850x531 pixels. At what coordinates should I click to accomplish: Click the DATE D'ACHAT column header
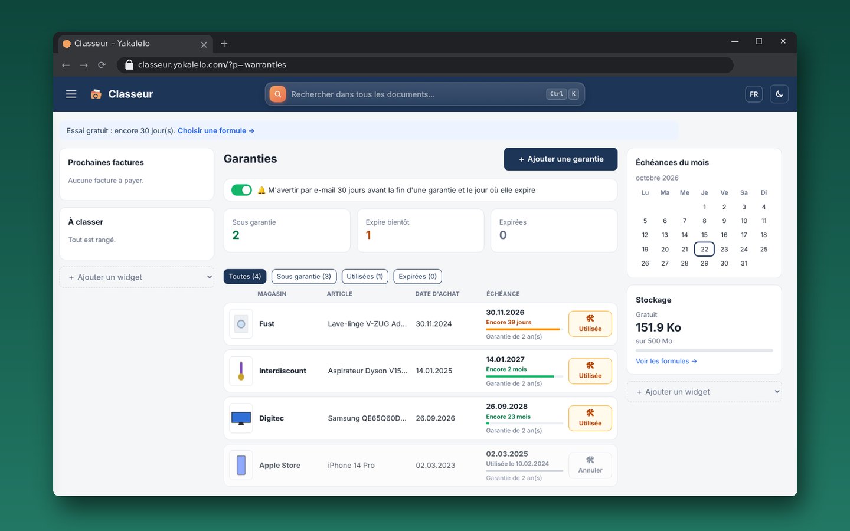(x=437, y=294)
